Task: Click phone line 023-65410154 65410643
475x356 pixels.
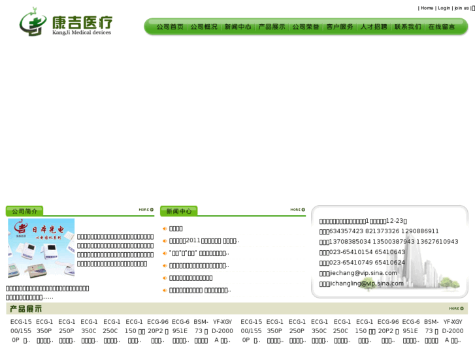Action: 362,252
